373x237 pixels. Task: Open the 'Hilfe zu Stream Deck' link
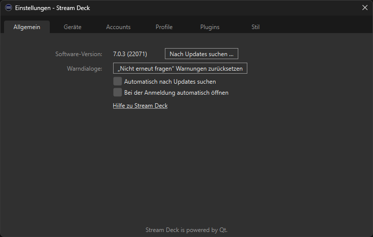pyautogui.click(x=140, y=106)
